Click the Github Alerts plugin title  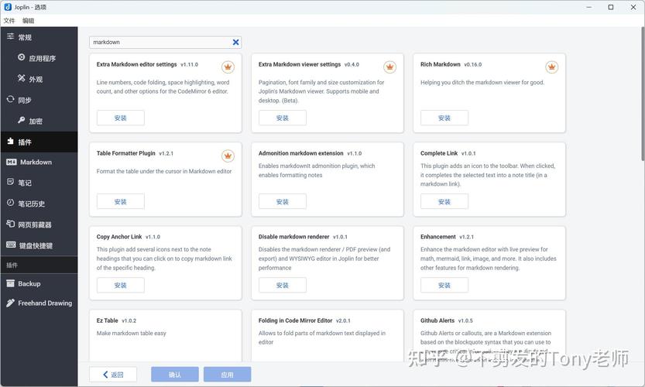click(437, 320)
